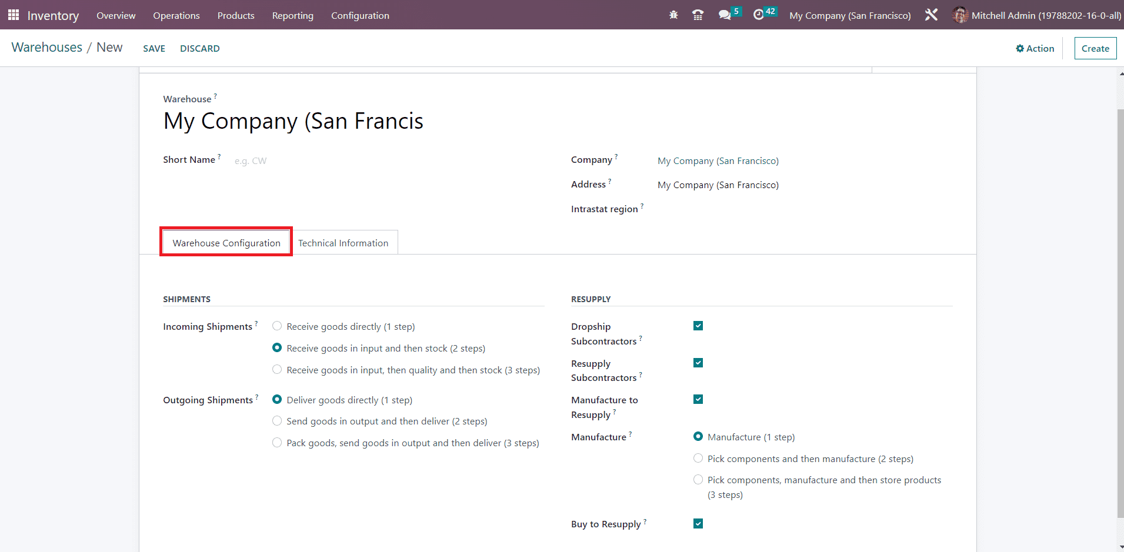
Task: Open the Operations menu
Action: coord(176,15)
